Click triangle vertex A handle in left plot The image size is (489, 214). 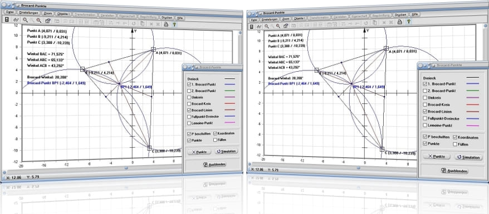153,49
